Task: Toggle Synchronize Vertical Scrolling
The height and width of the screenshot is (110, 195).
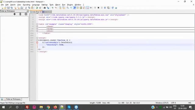Action: click(60, 8)
